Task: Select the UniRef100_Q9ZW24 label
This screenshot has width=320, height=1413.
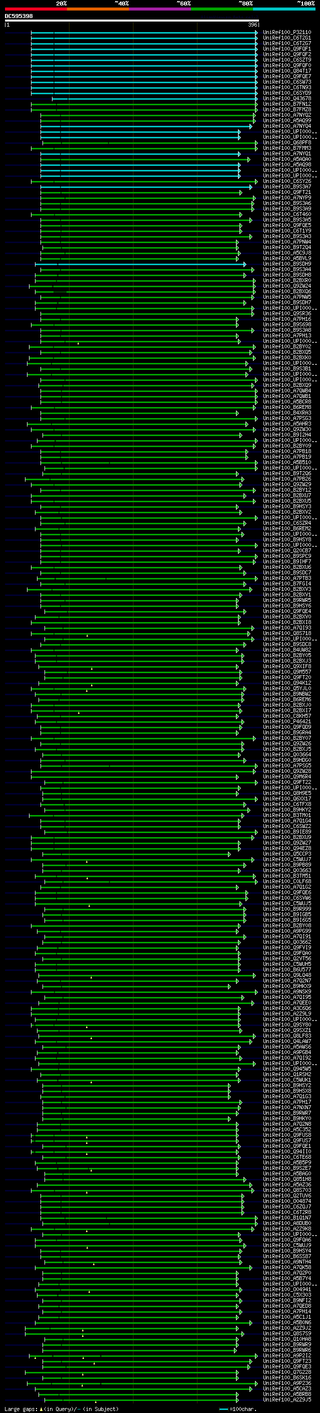Action: tap(286, 286)
